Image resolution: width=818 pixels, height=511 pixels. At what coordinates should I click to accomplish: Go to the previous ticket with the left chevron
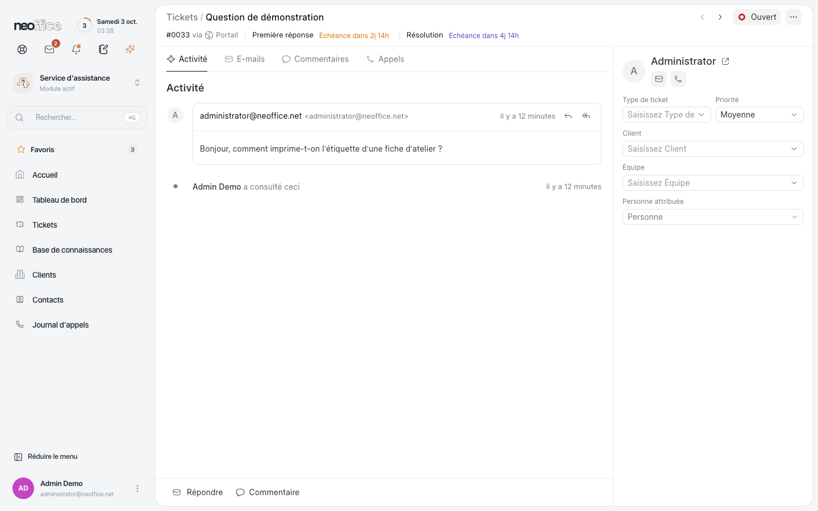coord(702,17)
